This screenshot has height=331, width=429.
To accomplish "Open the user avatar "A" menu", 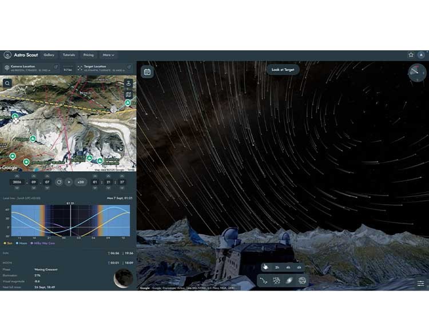I will coord(421,55).
